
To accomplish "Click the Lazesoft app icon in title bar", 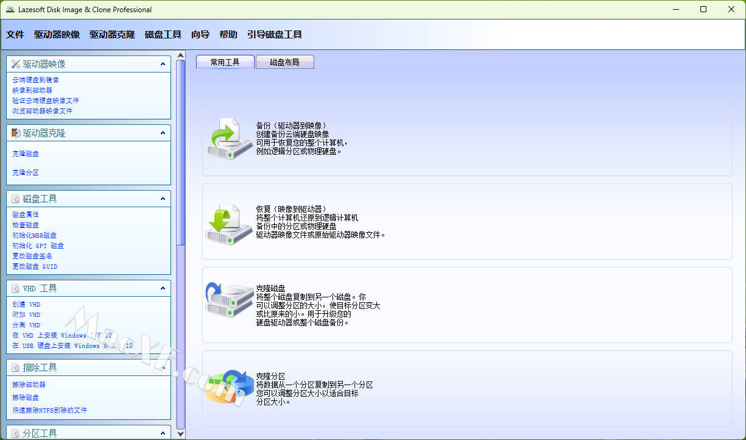I will (x=10, y=9).
